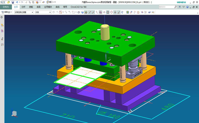Viewport: 199px width, 123px height.
Task: Open the 窗口 window switcher button
Action: (51, 2)
